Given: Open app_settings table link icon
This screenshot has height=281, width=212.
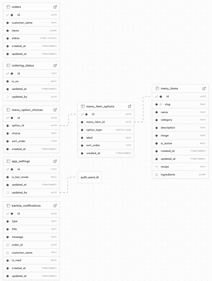Looking at the screenshot, I should point(55,161).
